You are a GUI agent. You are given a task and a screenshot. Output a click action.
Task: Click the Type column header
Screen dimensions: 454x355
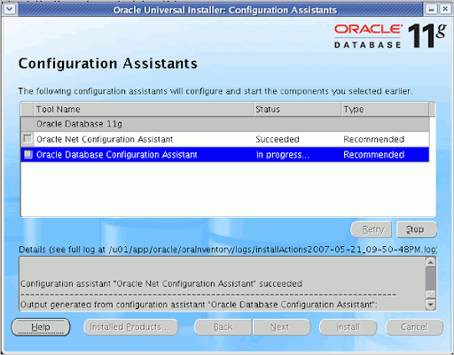click(x=385, y=109)
